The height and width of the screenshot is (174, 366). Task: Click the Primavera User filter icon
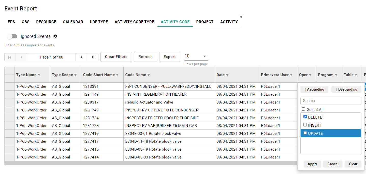[x=291, y=75]
